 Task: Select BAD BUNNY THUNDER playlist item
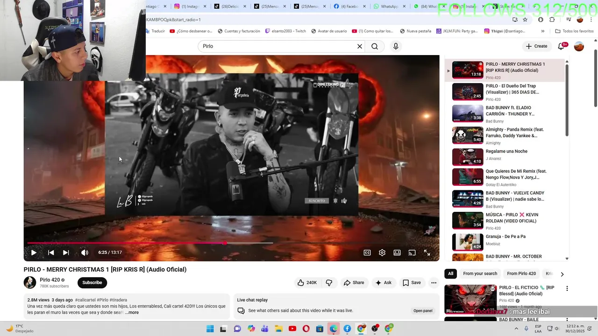coord(505,114)
